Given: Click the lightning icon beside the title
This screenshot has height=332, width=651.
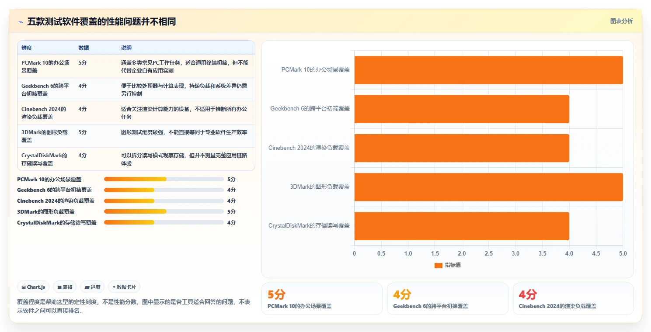Looking at the screenshot, I should 21,22.
